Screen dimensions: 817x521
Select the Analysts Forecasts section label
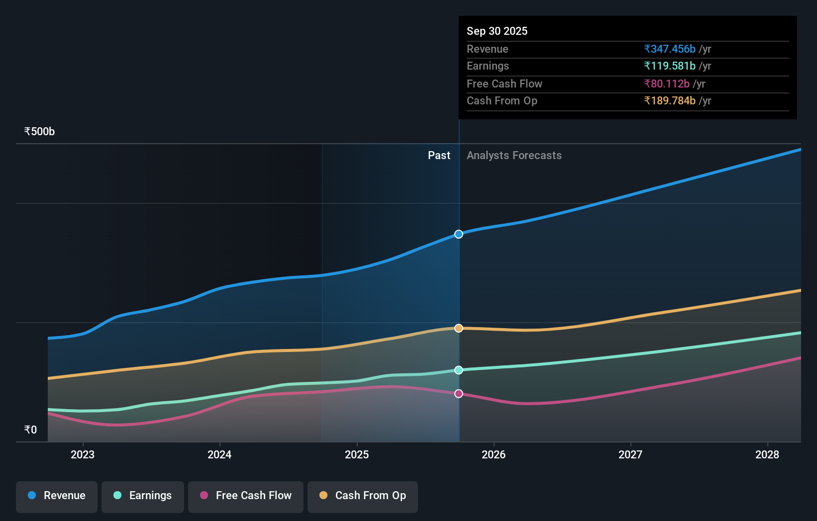point(514,155)
